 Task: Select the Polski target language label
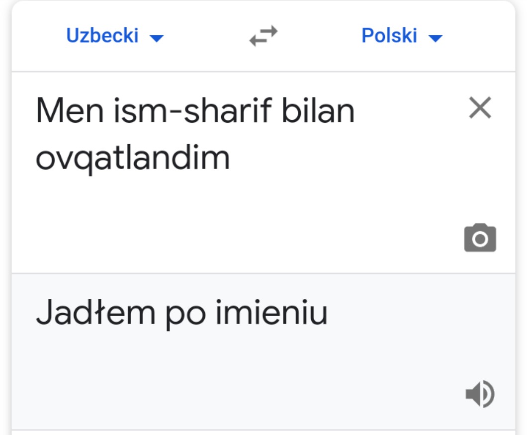[389, 36]
